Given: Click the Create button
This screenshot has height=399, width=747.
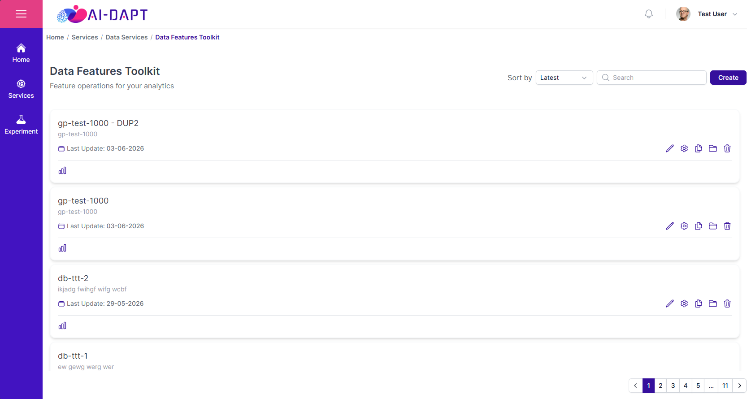Looking at the screenshot, I should [728, 78].
